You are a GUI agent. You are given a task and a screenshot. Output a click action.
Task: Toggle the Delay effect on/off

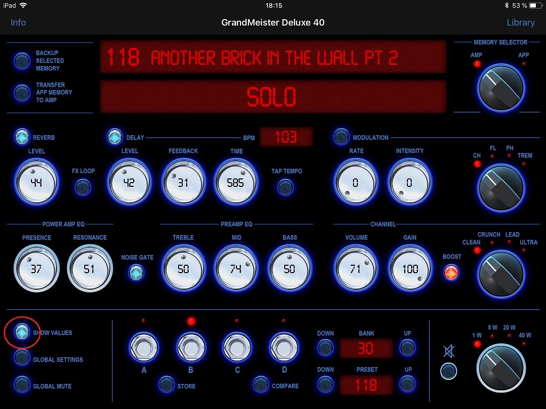pyautogui.click(x=115, y=137)
